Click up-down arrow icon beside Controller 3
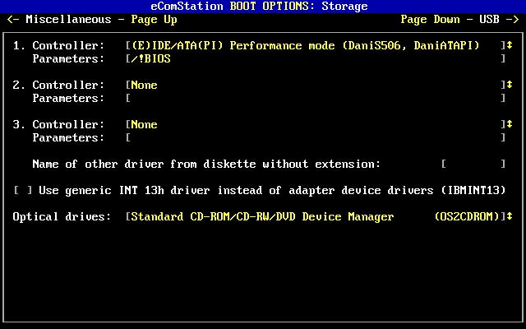 tap(510, 124)
